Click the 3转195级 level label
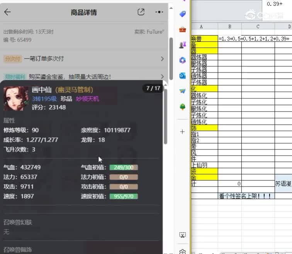The width and height of the screenshot is (292, 254). (44, 98)
